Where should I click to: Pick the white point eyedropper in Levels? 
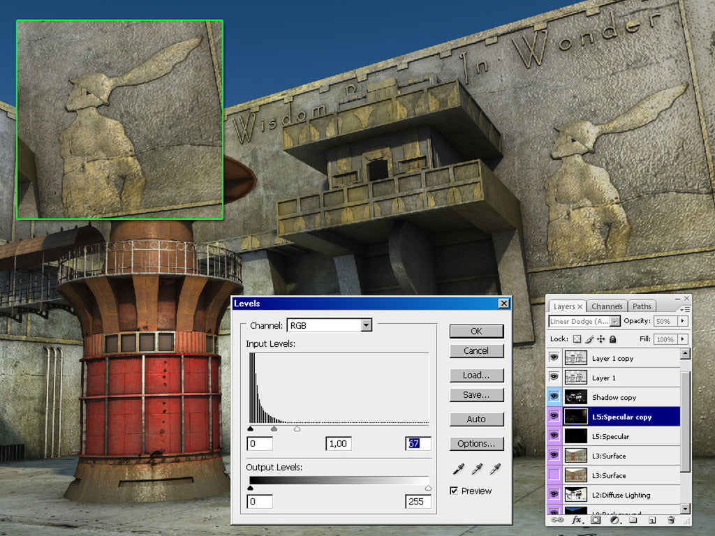coord(494,470)
